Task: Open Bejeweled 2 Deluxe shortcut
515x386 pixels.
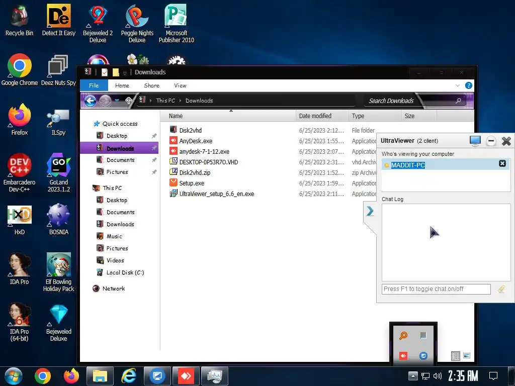Action: 98,24
